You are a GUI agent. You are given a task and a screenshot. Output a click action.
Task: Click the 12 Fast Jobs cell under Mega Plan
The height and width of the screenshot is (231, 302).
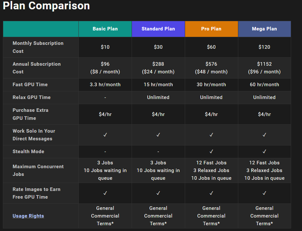coord(265,170)
